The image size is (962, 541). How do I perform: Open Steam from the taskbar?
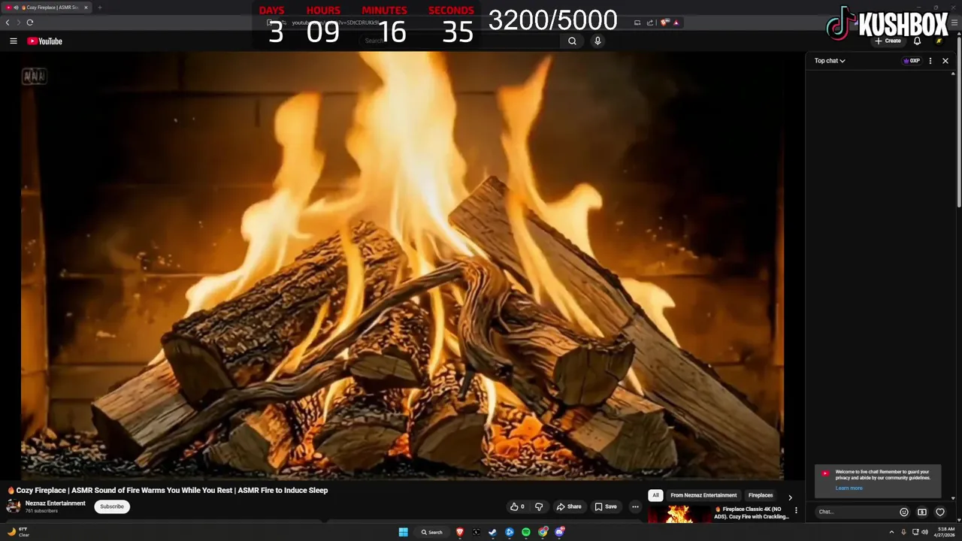[493, 532]
